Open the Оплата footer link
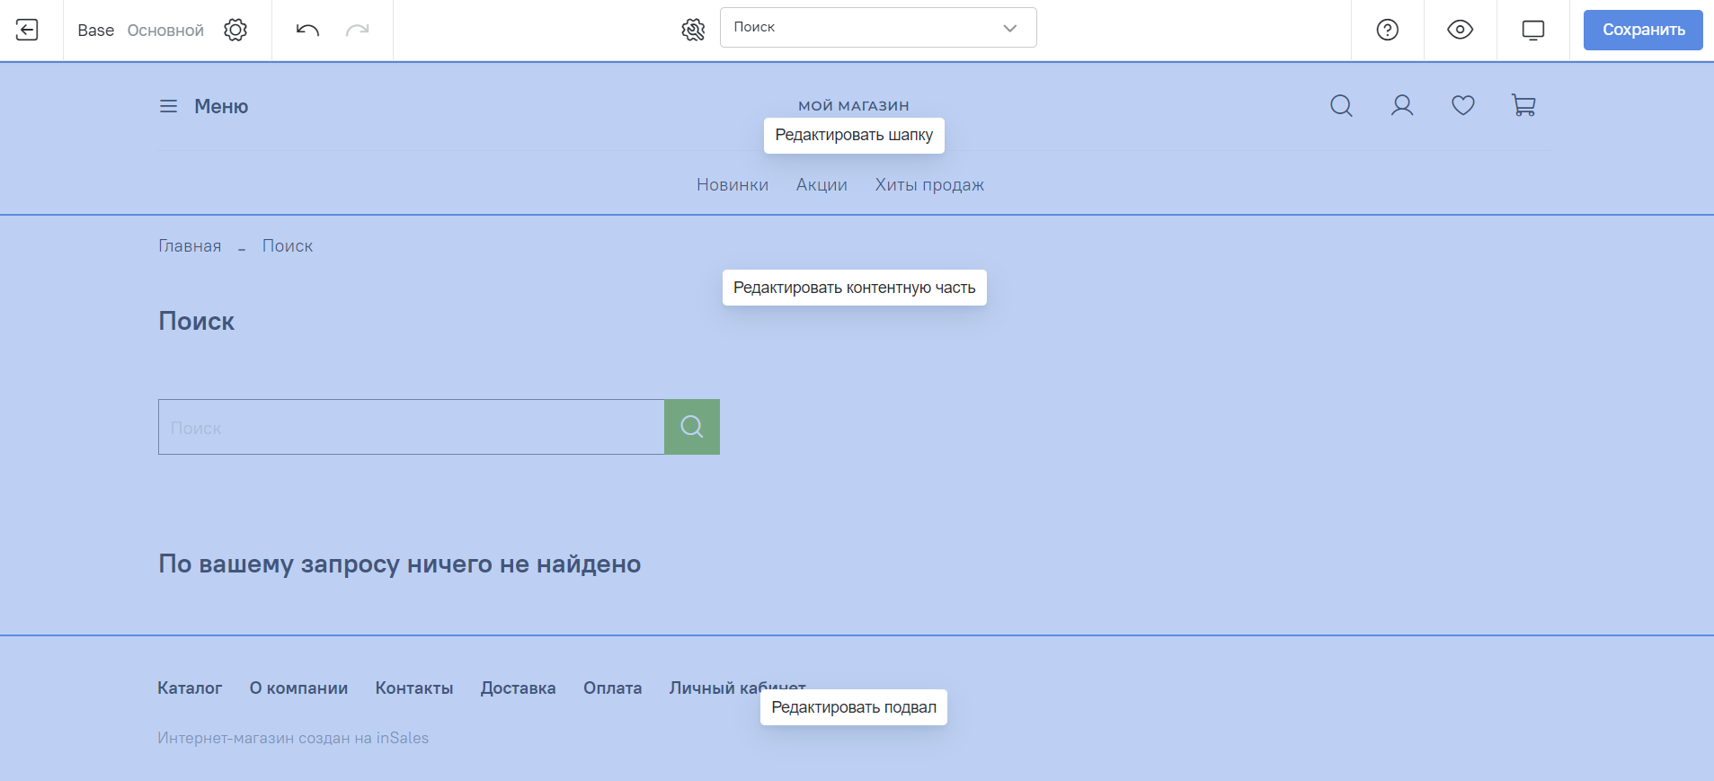The width and height of the screenshot is (1714, 781). point(612,688)
